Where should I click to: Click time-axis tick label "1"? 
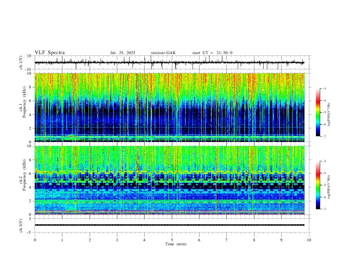(62, 240)
